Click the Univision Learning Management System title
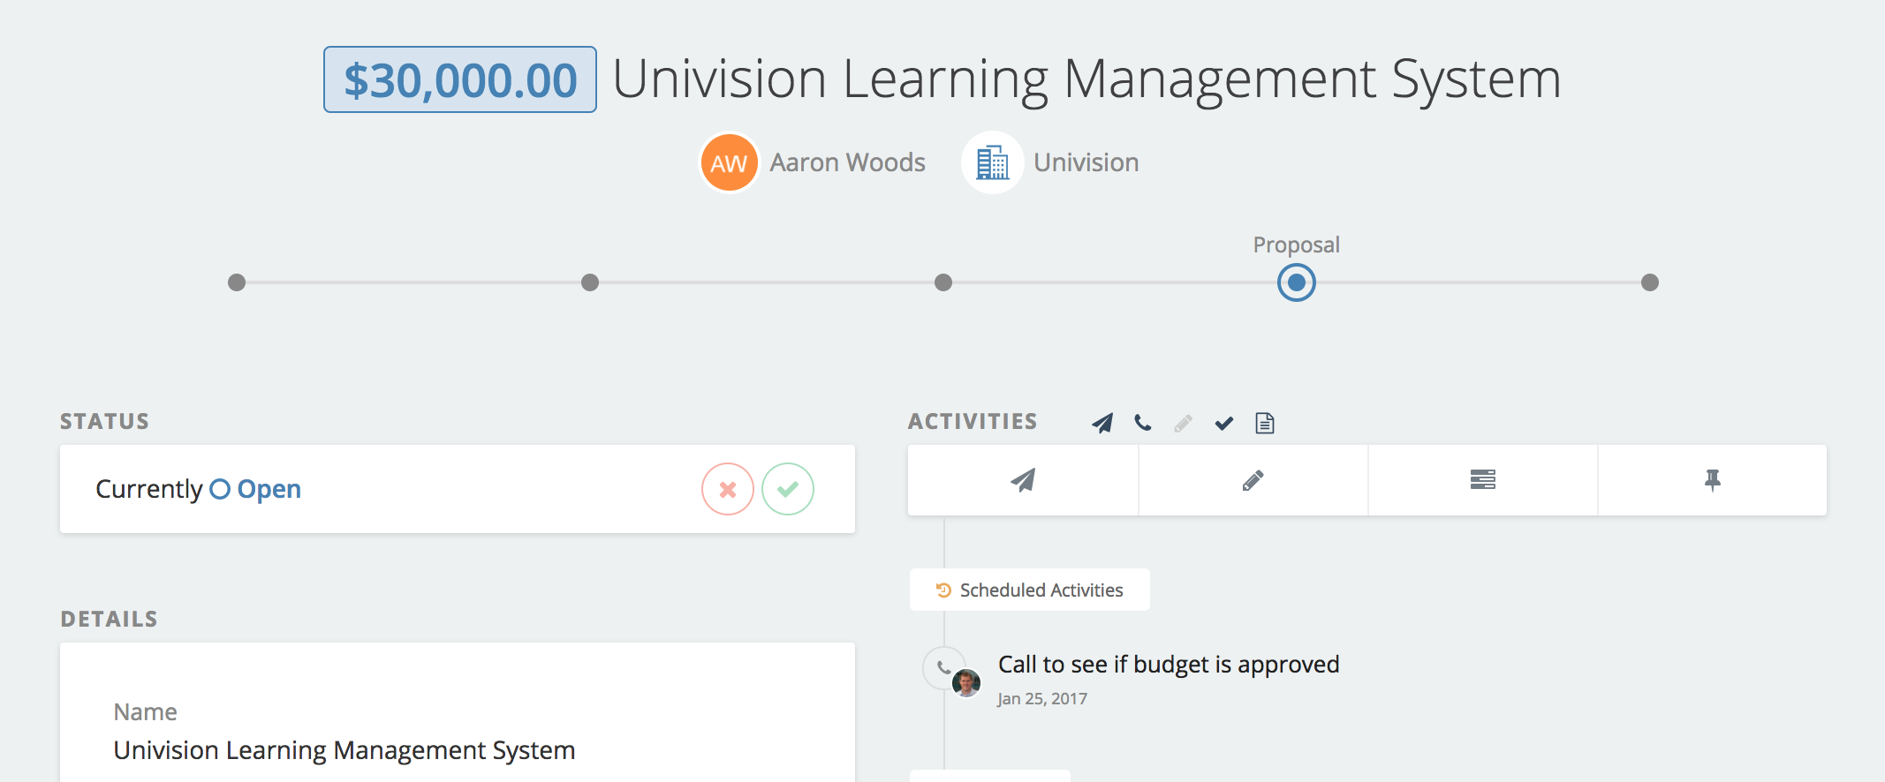This screenshot has height=782, width=1885. pyautogui.click(x=1086, y=79)
